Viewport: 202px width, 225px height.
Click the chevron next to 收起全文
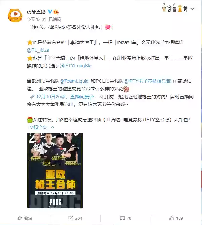[x=53, y=127]
